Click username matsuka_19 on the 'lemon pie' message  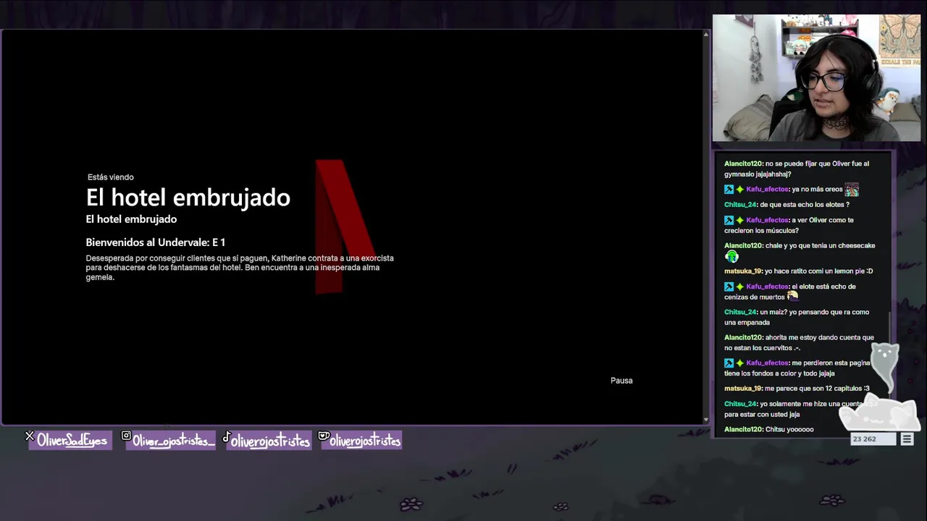(x=743, y=271)
